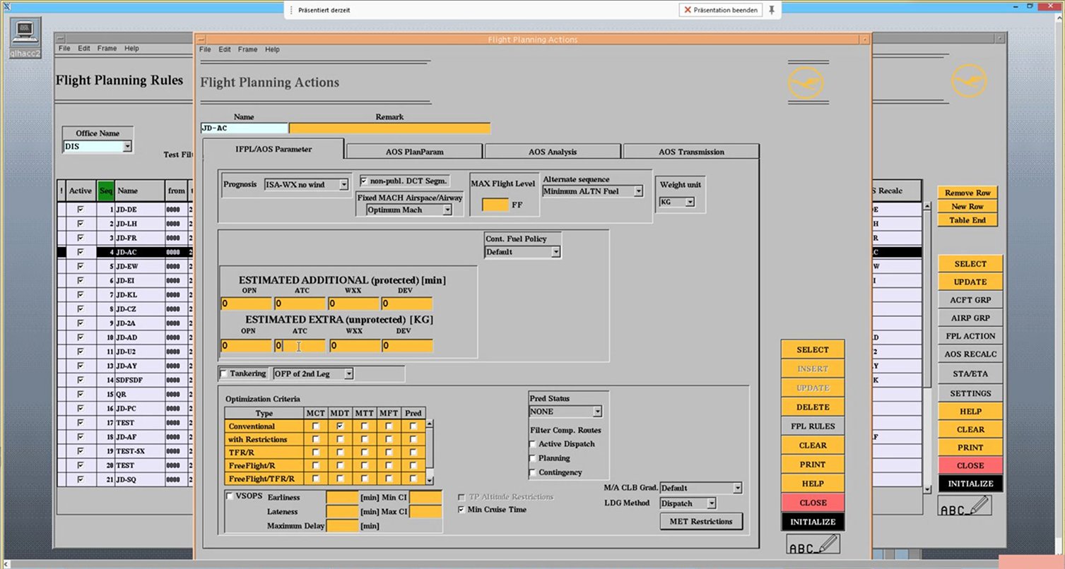Click the ABC pencil icon in Flight Planning Rules
1065x569 pixels.
coord(965,506)
